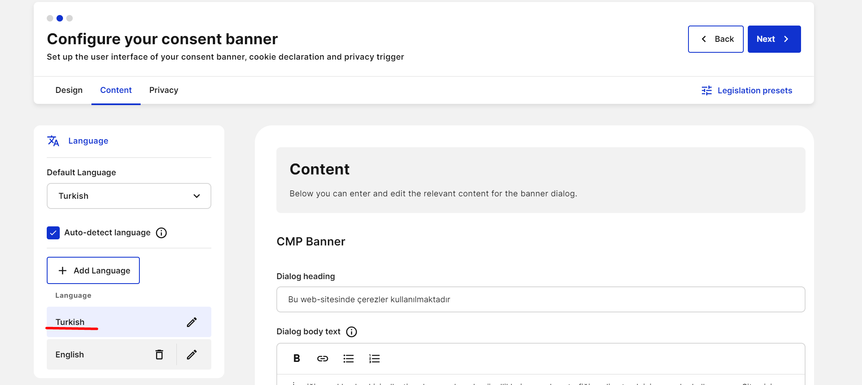Click the translate Language icon

tap(53, 141)
